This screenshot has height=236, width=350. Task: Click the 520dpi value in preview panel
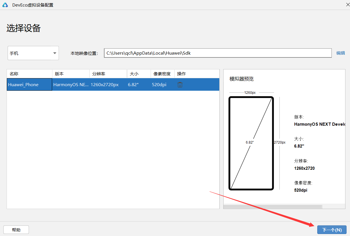tap(301, 190)
